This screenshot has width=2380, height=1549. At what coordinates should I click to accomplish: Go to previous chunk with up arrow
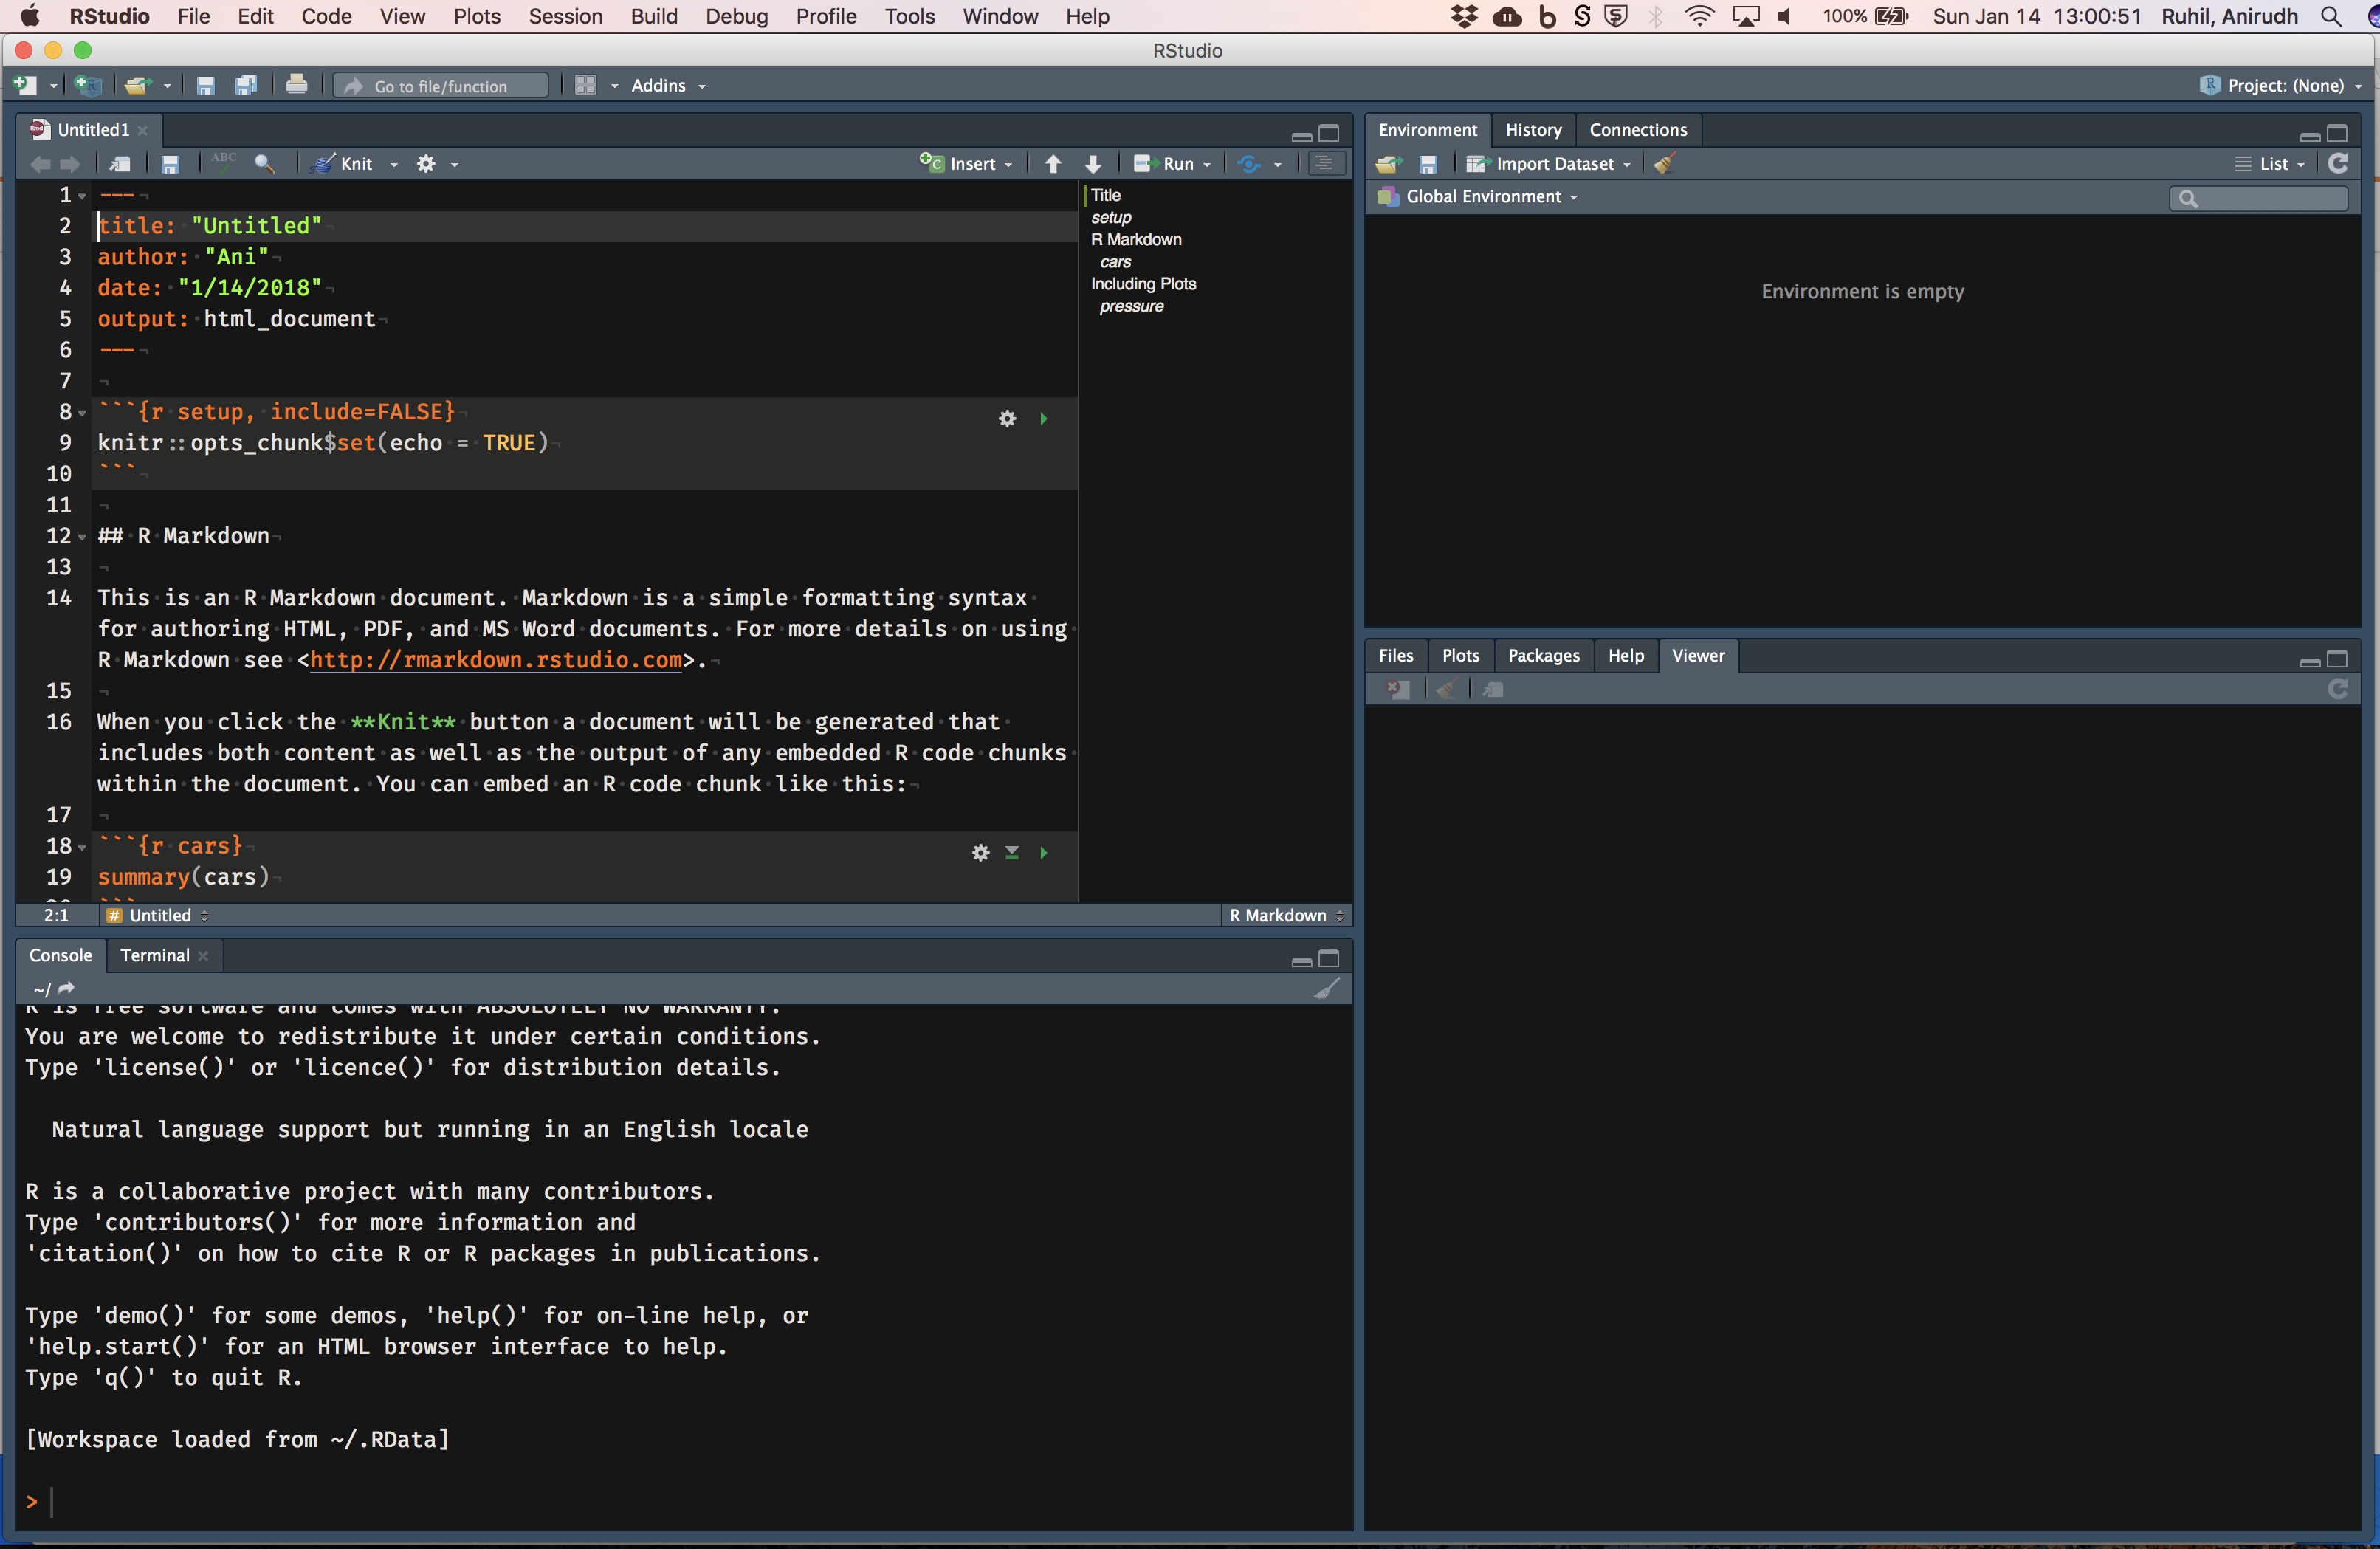coord(1053,164)
